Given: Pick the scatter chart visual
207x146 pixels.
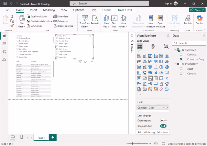Looking at the screenshot, I should (156, 67).
